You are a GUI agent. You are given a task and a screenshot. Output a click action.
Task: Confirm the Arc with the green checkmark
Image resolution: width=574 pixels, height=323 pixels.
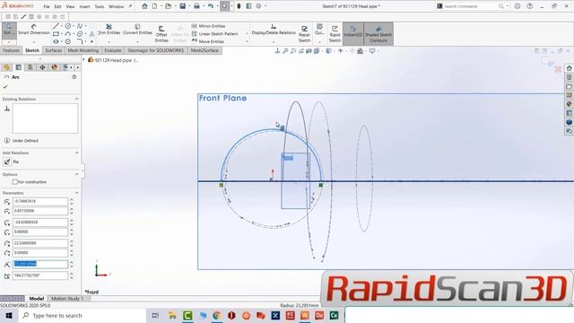pyautogui.click(x=5, y=87)
